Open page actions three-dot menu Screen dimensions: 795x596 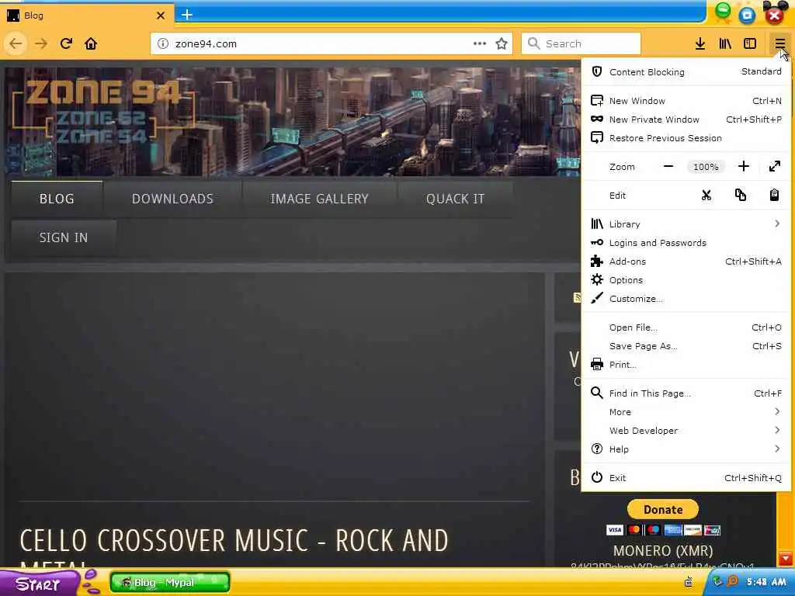pyautogui.click(x=480, y=43)
